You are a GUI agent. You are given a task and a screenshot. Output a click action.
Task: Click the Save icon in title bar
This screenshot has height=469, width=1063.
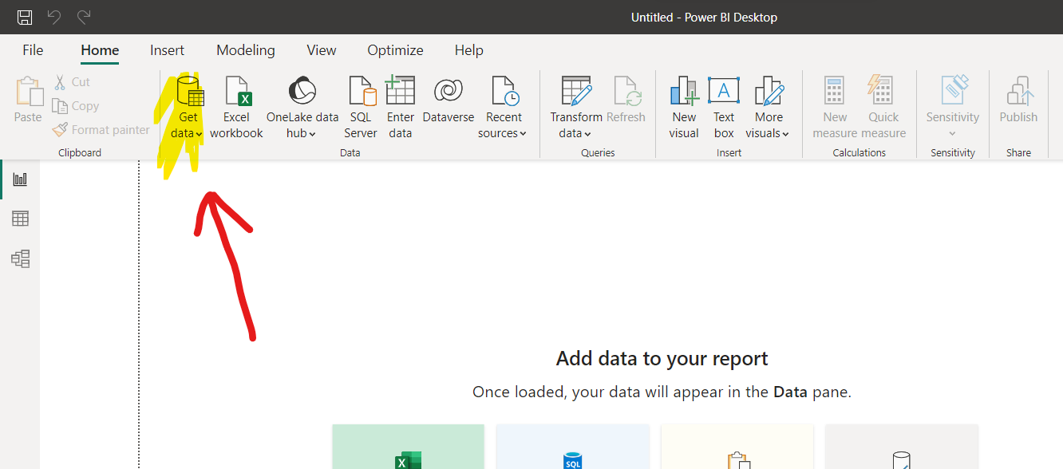pyautogui.click(x=25, y=17)
